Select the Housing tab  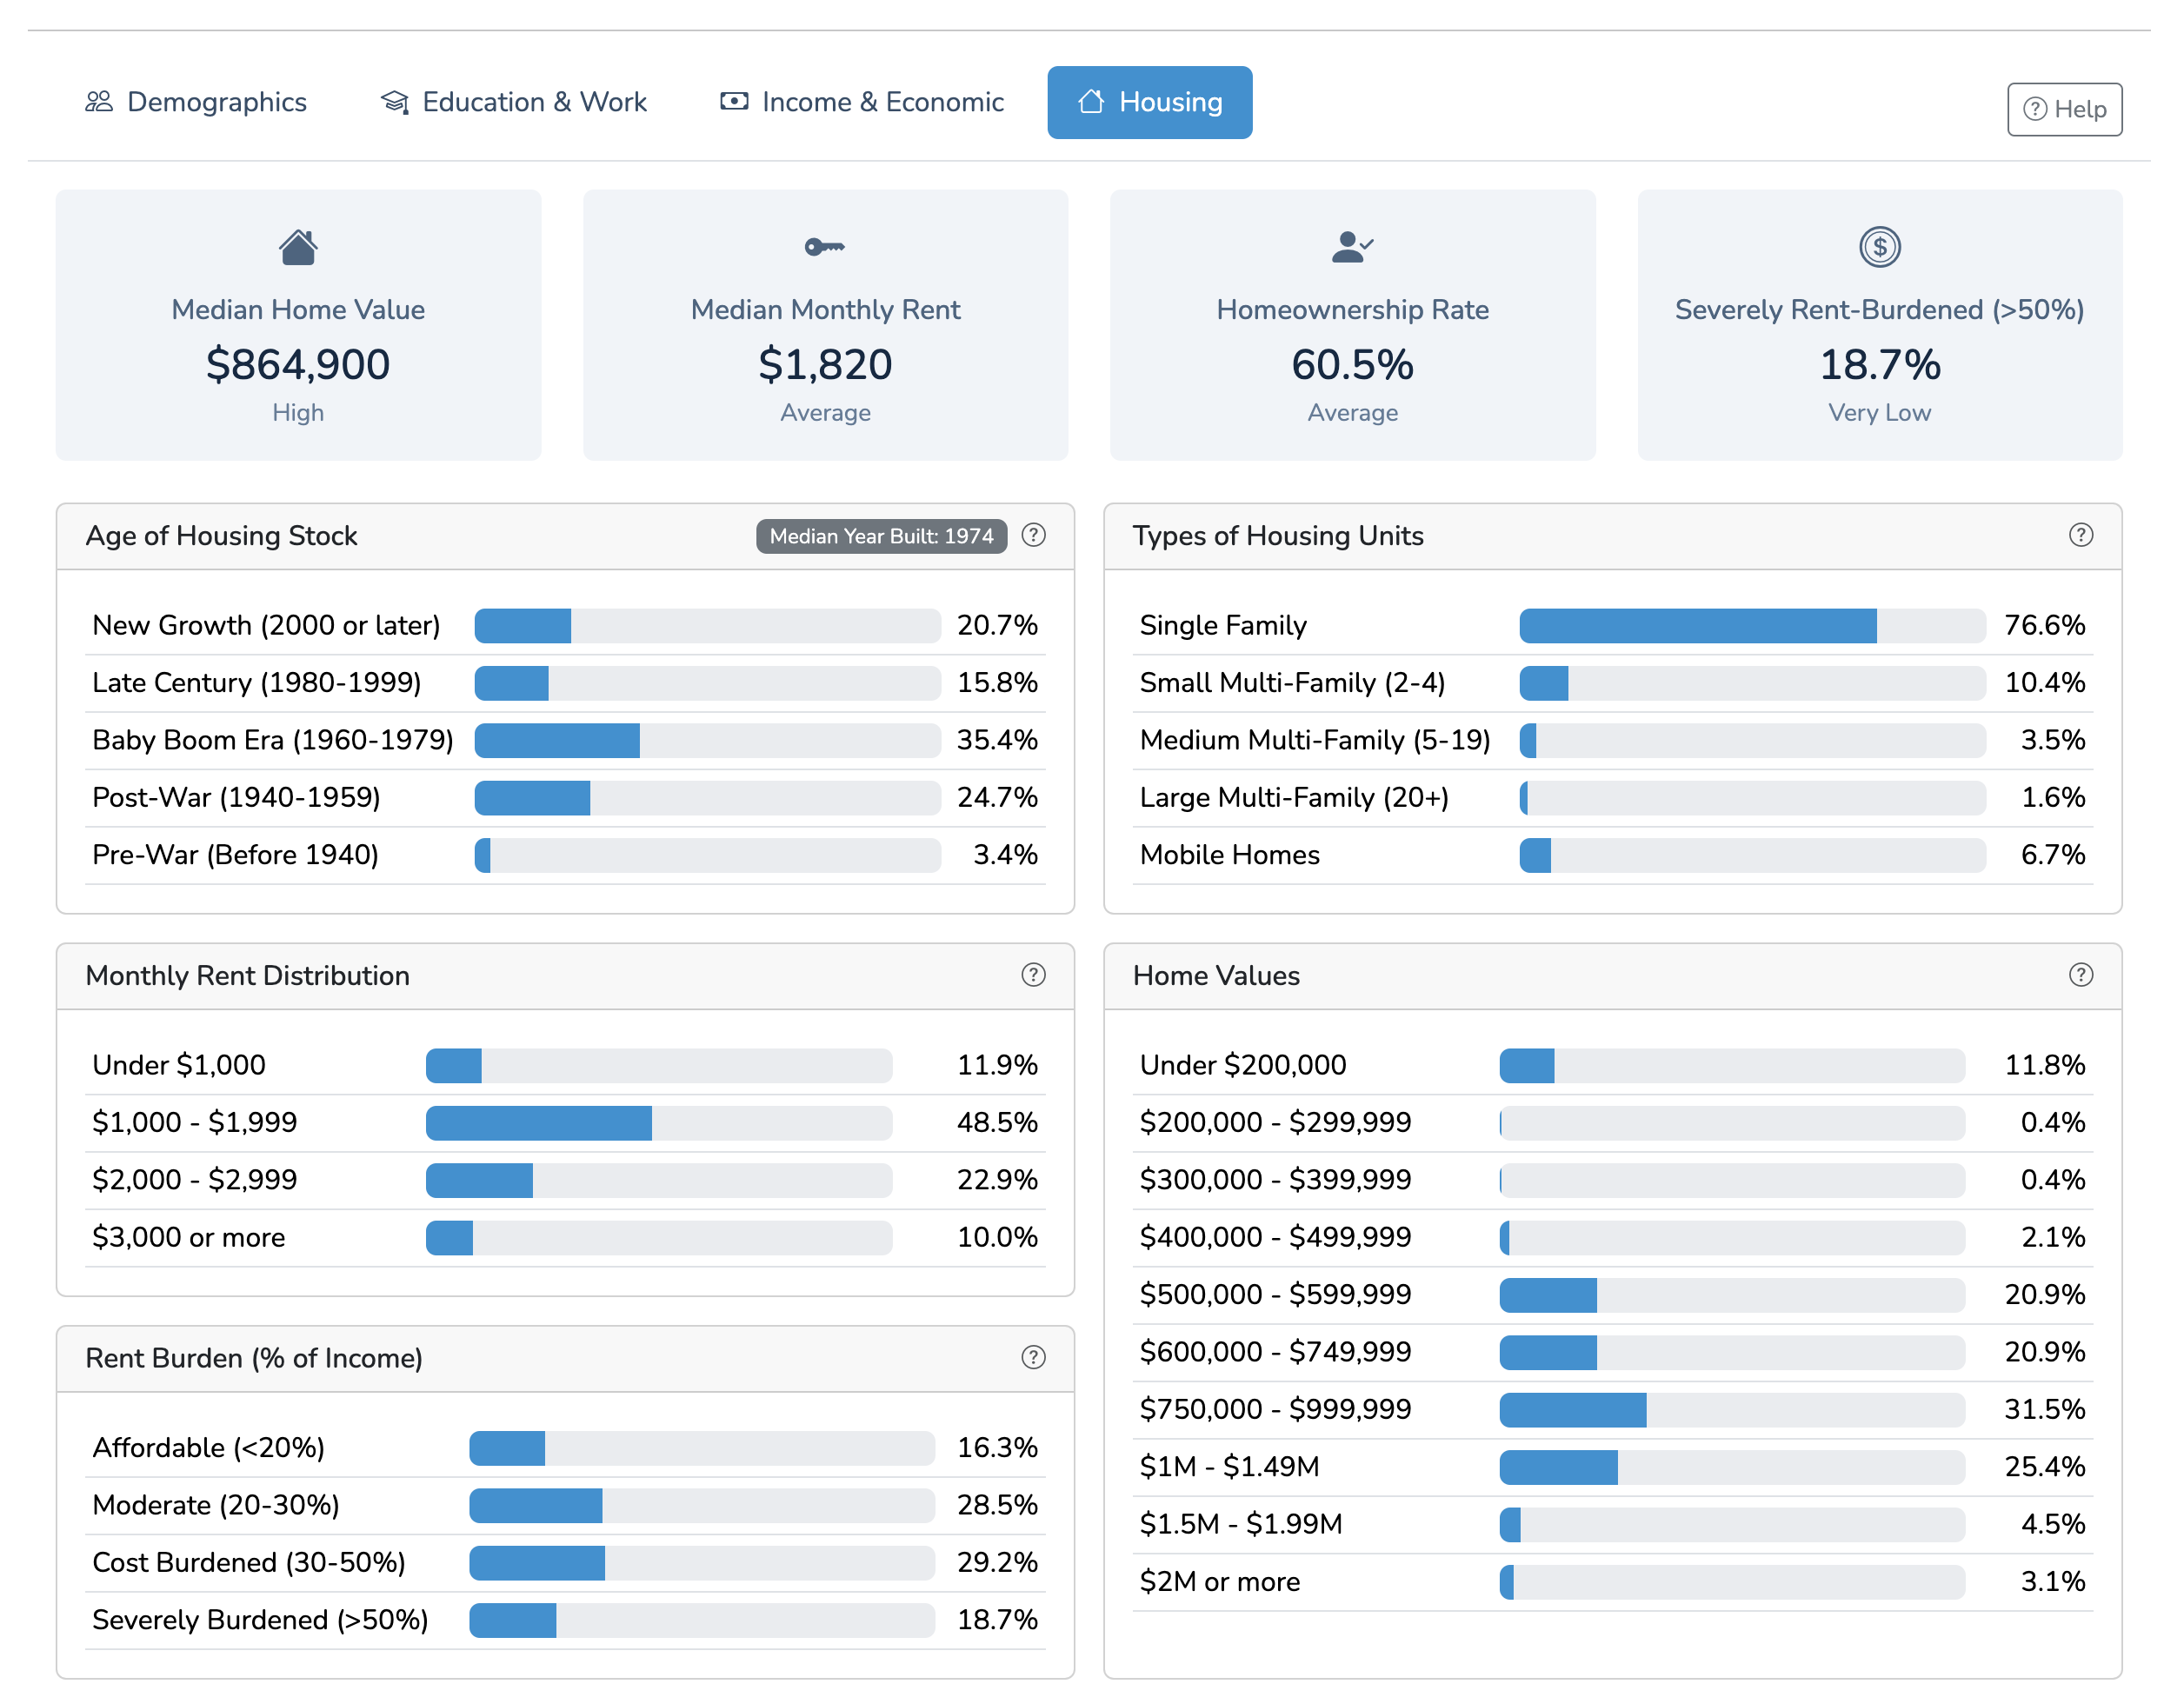point(1150,102)
